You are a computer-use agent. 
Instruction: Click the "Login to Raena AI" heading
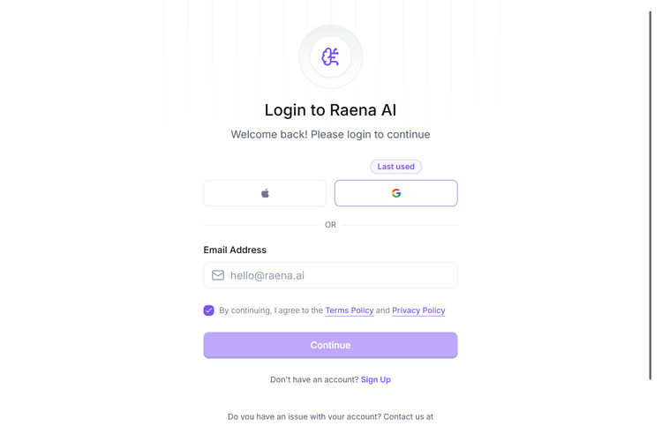click(x=330, y=110)
